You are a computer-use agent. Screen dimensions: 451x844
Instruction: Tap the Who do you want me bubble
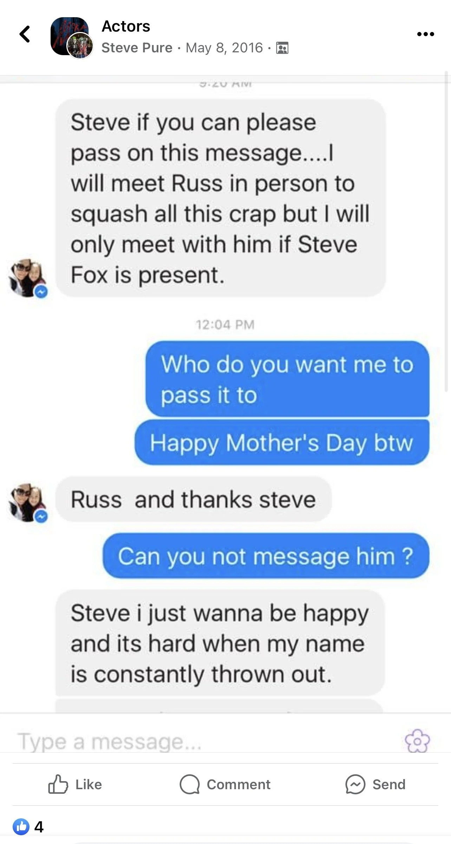point(287,379)
